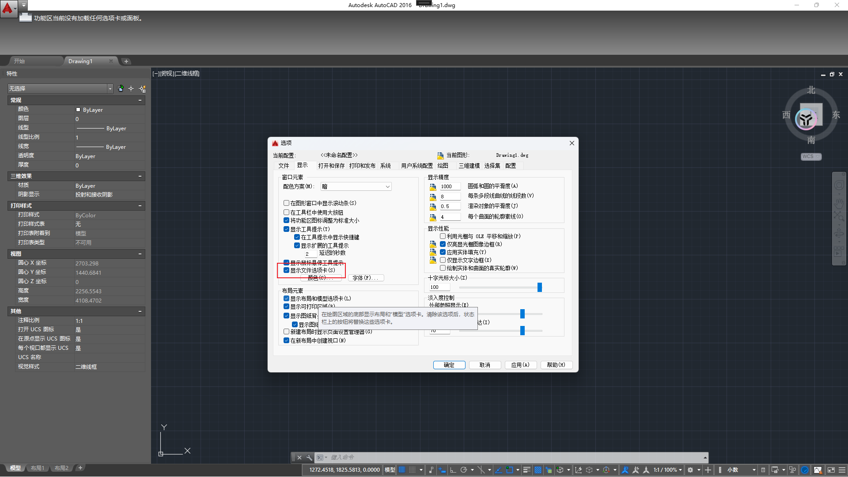
Task: Switch to the 布局1 layout tab
Action: coord(38,468)
